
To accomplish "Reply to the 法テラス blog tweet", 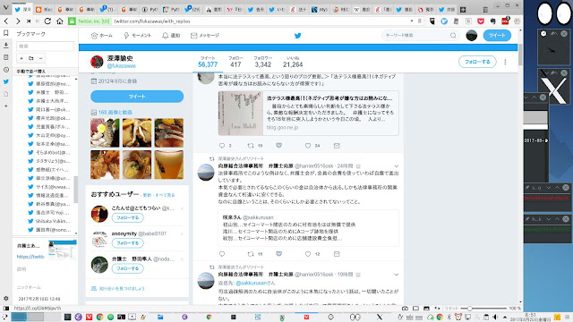I will click(x=222, y=145).
